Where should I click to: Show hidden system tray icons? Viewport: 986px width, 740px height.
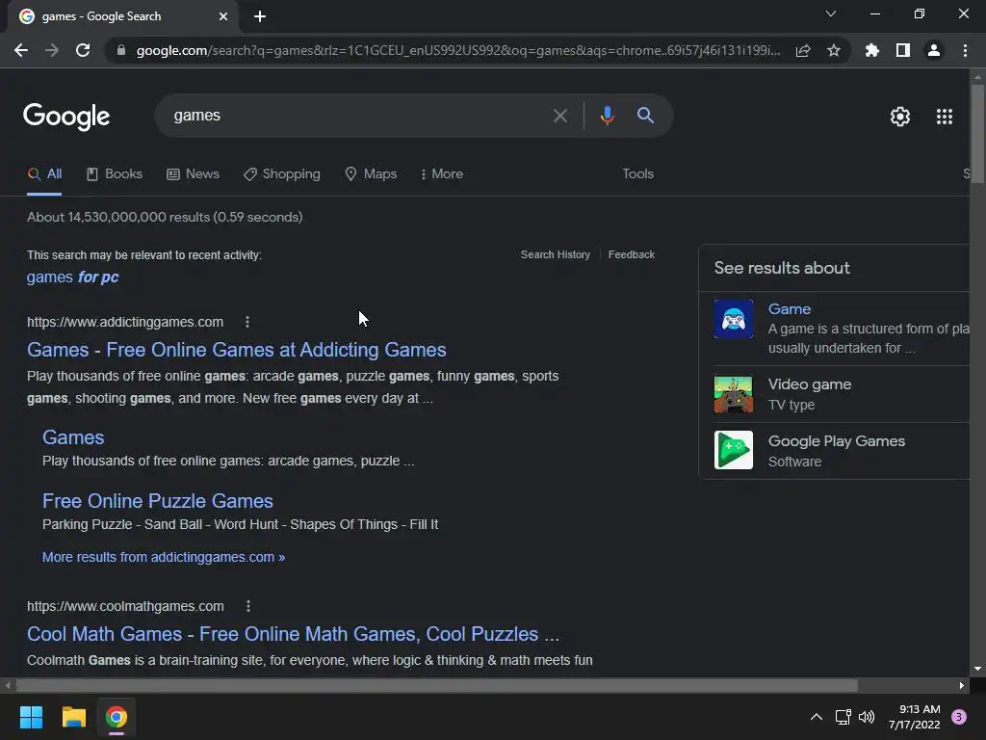817,717
